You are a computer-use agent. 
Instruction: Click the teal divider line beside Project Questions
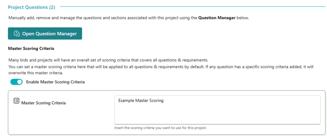point(192,6)
